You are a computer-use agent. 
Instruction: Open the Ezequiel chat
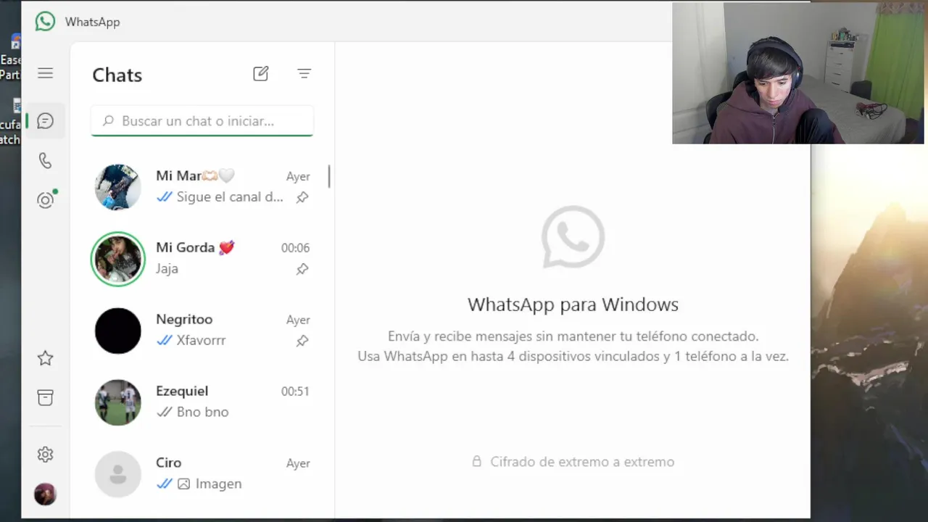pyautogui.click(x=202, y=402)
